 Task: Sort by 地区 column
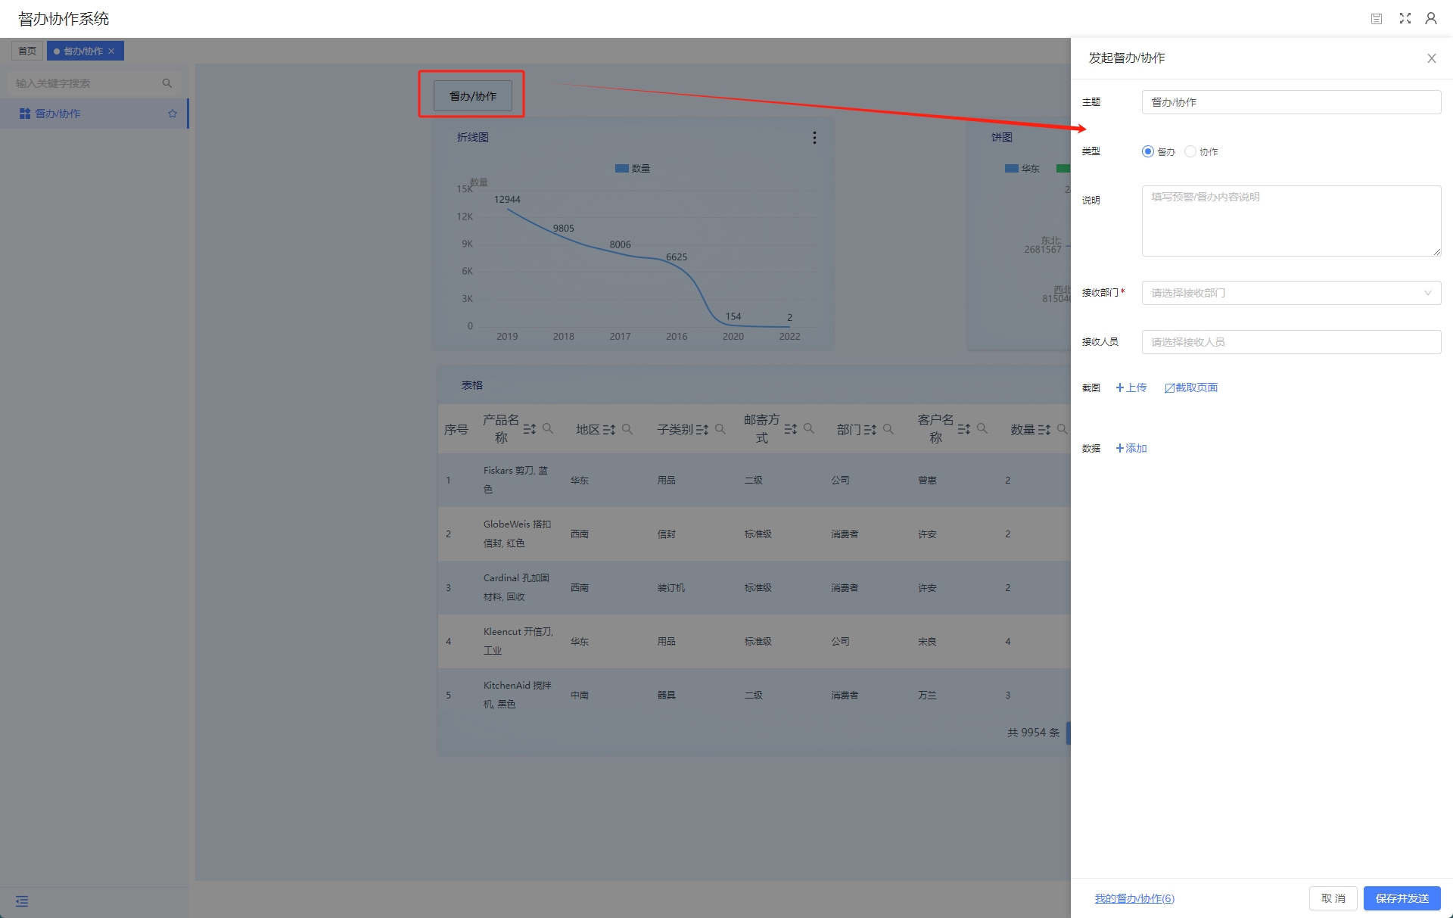coord(609,429)
